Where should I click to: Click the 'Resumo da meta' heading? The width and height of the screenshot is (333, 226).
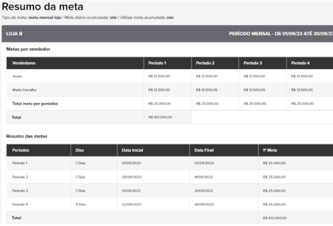tap(42, 7)
